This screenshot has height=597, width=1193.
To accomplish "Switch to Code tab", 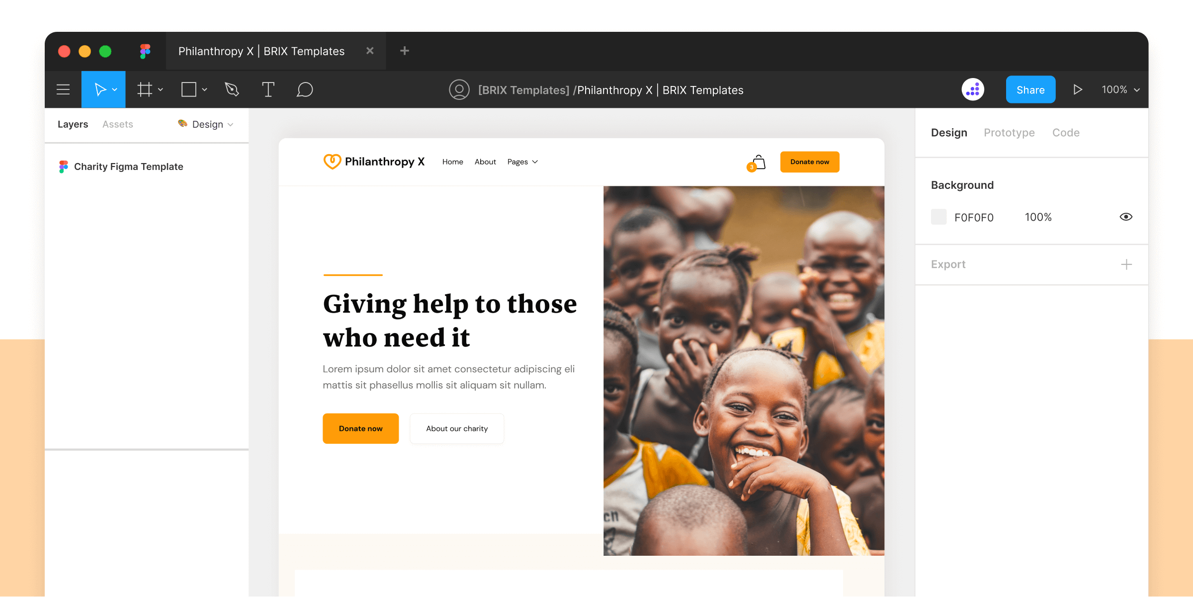I will [1066, 132].
